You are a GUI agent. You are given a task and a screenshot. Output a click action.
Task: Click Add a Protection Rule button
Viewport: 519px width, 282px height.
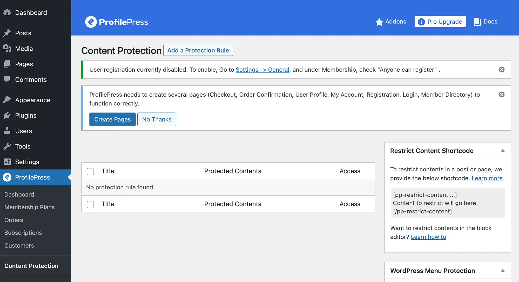point(198,50)
